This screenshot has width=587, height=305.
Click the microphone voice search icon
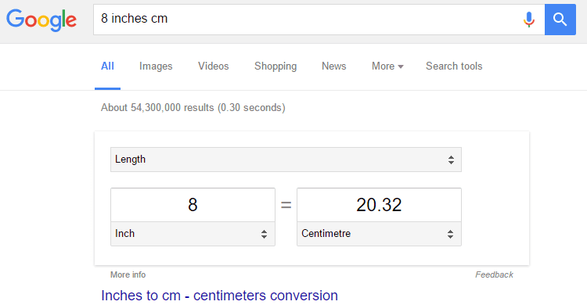pos(528,20)
